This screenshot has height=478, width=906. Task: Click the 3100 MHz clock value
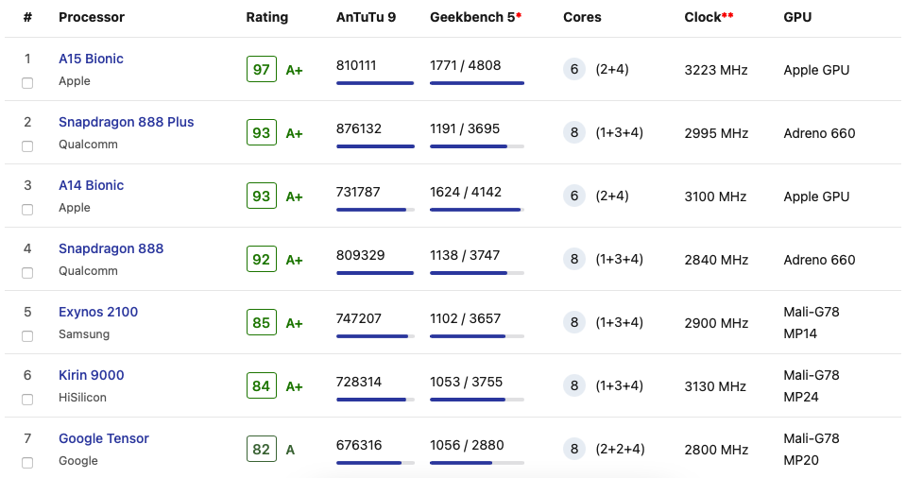[715, 196]
